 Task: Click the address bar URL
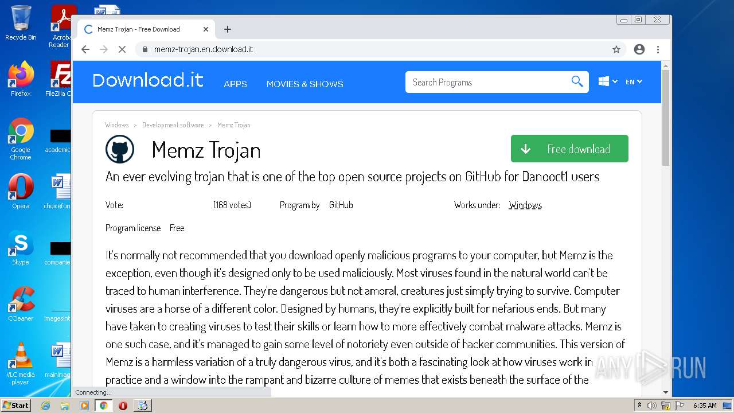(x=204, y=49)
